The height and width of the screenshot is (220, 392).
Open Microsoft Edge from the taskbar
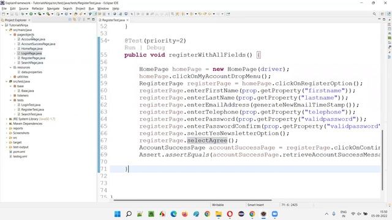173,214
